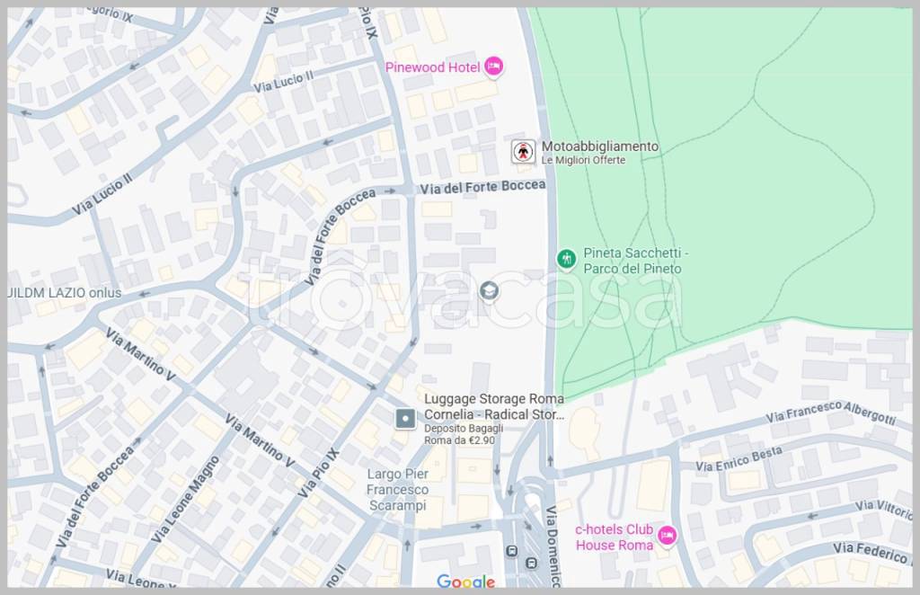The image size is (920, 595).
Task: Select the school graduation cap marker
Action: (490, 290)
